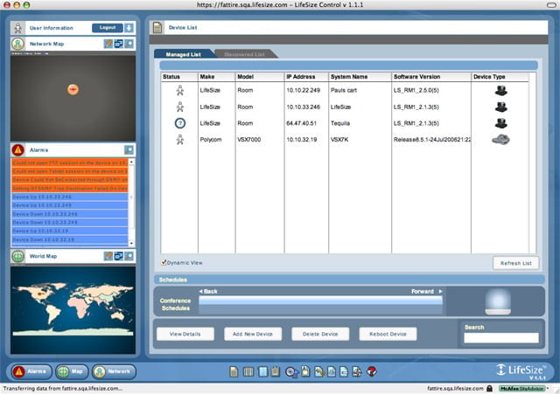560x394 pixels.
Task: Click the orange pin icon in Network Map header
Action: [x=108, y=44]
